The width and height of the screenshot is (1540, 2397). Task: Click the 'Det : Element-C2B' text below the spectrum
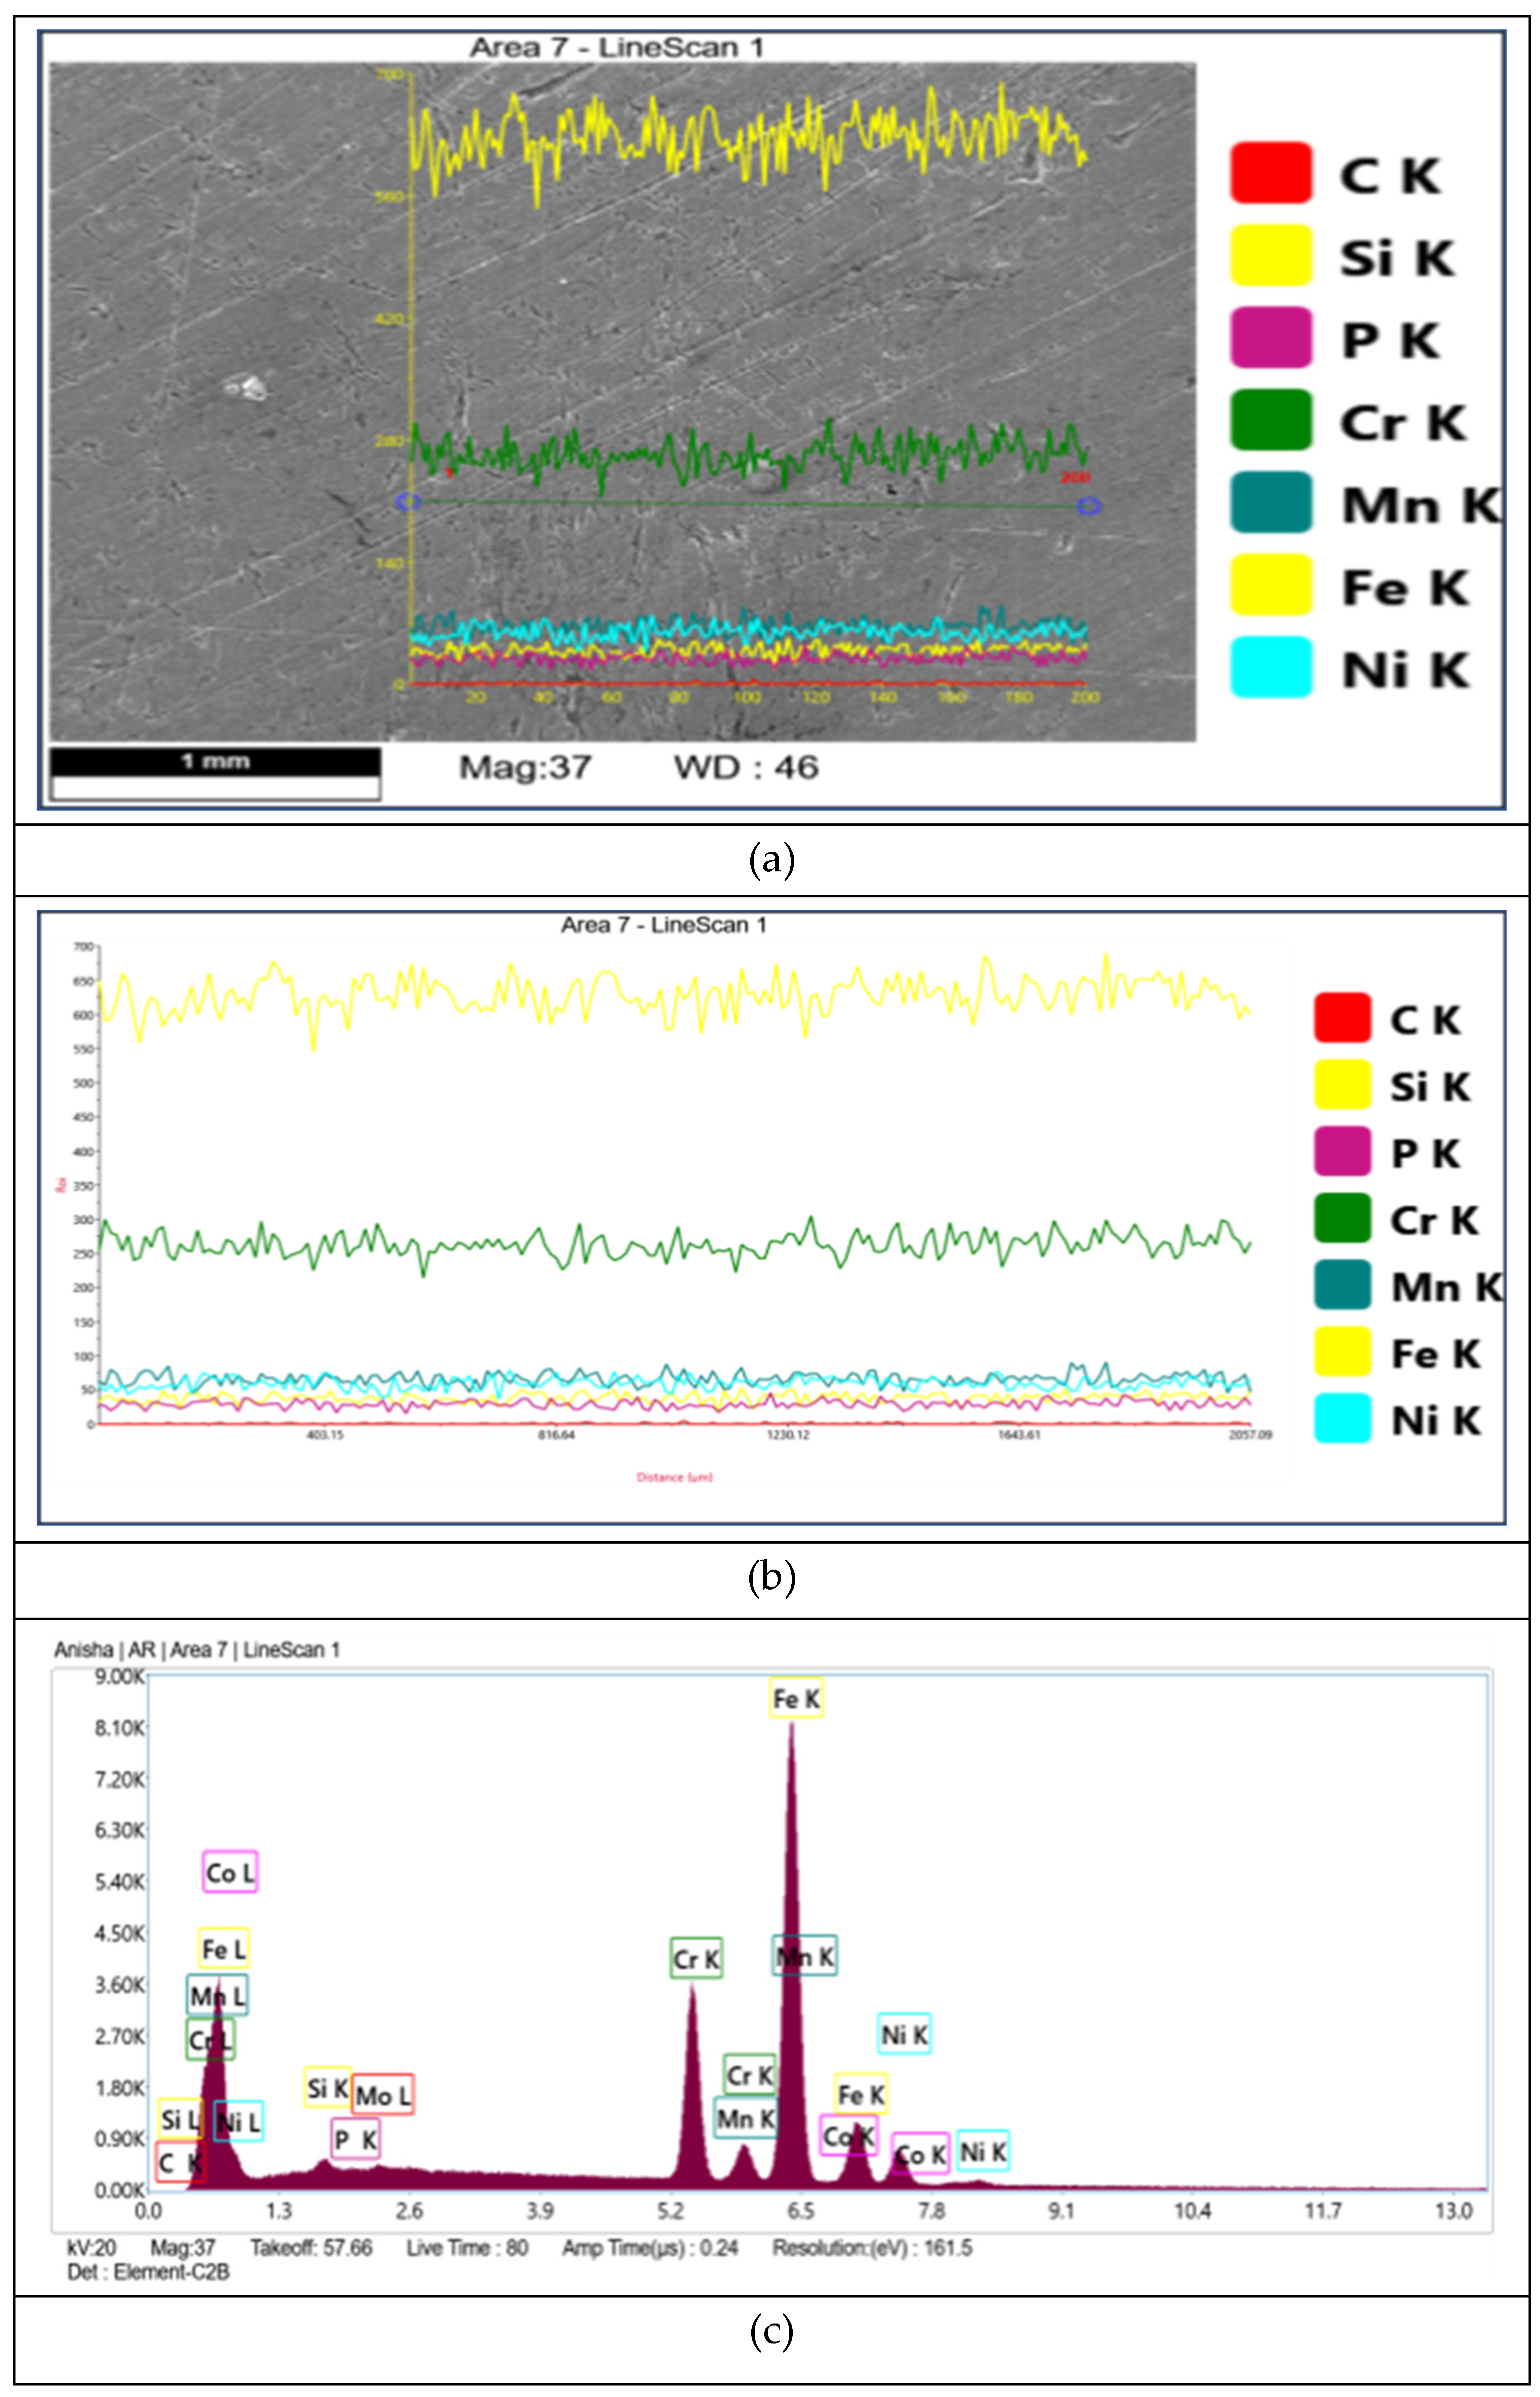(x=148, y=2272)
